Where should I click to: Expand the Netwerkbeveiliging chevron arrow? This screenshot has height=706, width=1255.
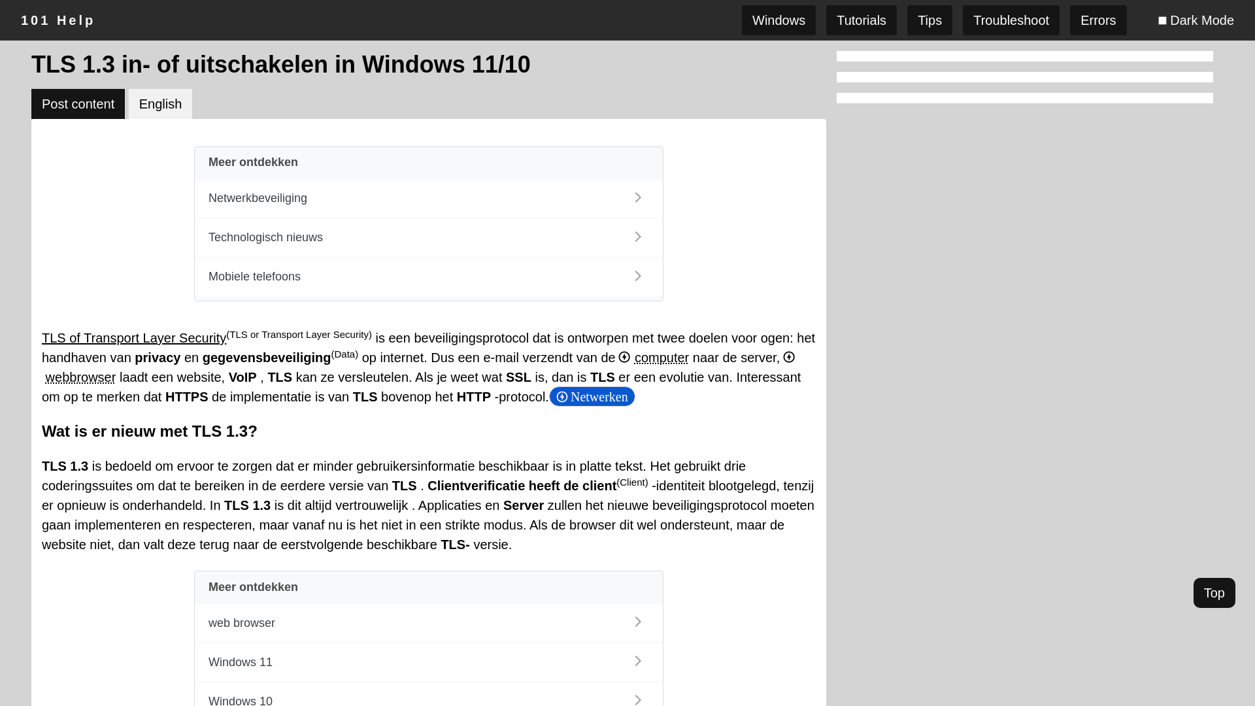click(x=638, y=197)
